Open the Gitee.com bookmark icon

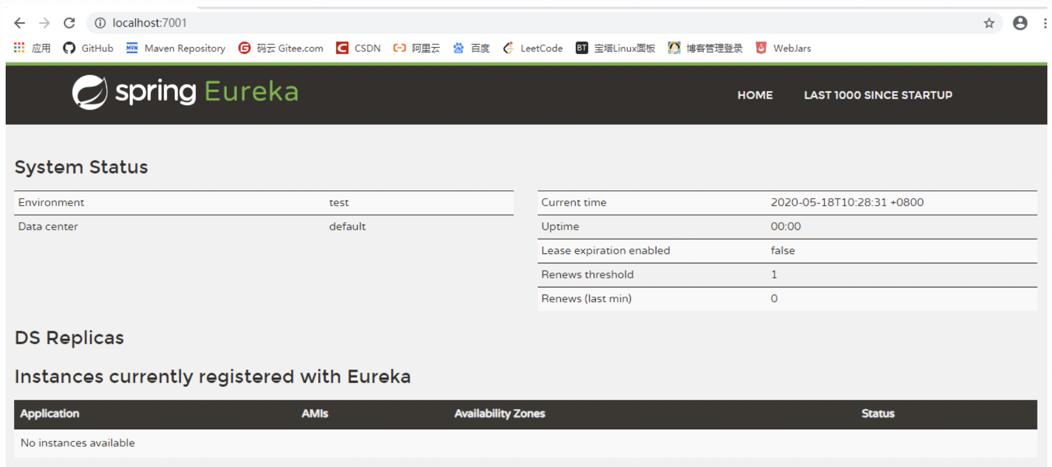(x=244, y=48)
